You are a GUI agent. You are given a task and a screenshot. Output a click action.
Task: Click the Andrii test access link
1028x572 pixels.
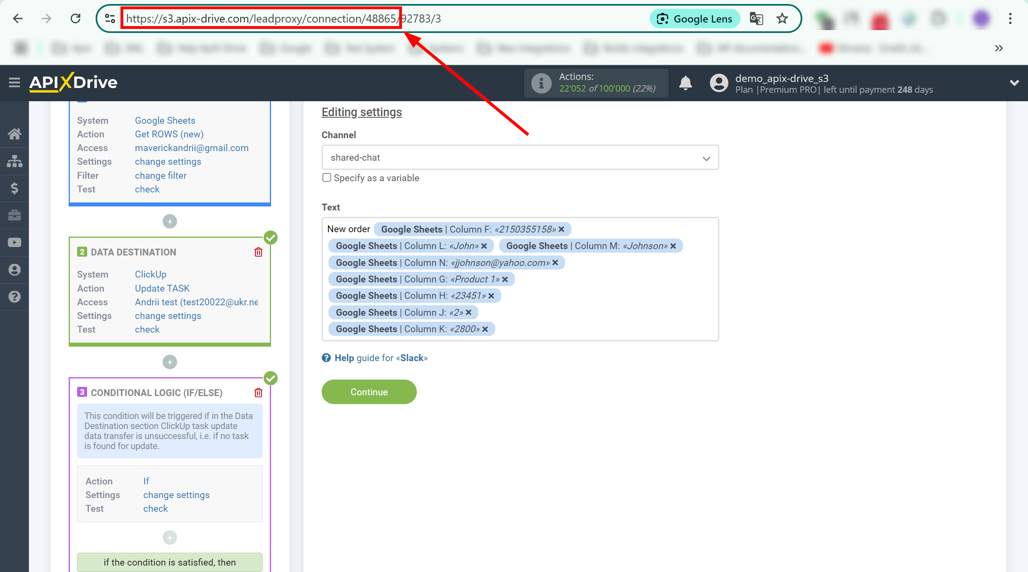(196, 302)
